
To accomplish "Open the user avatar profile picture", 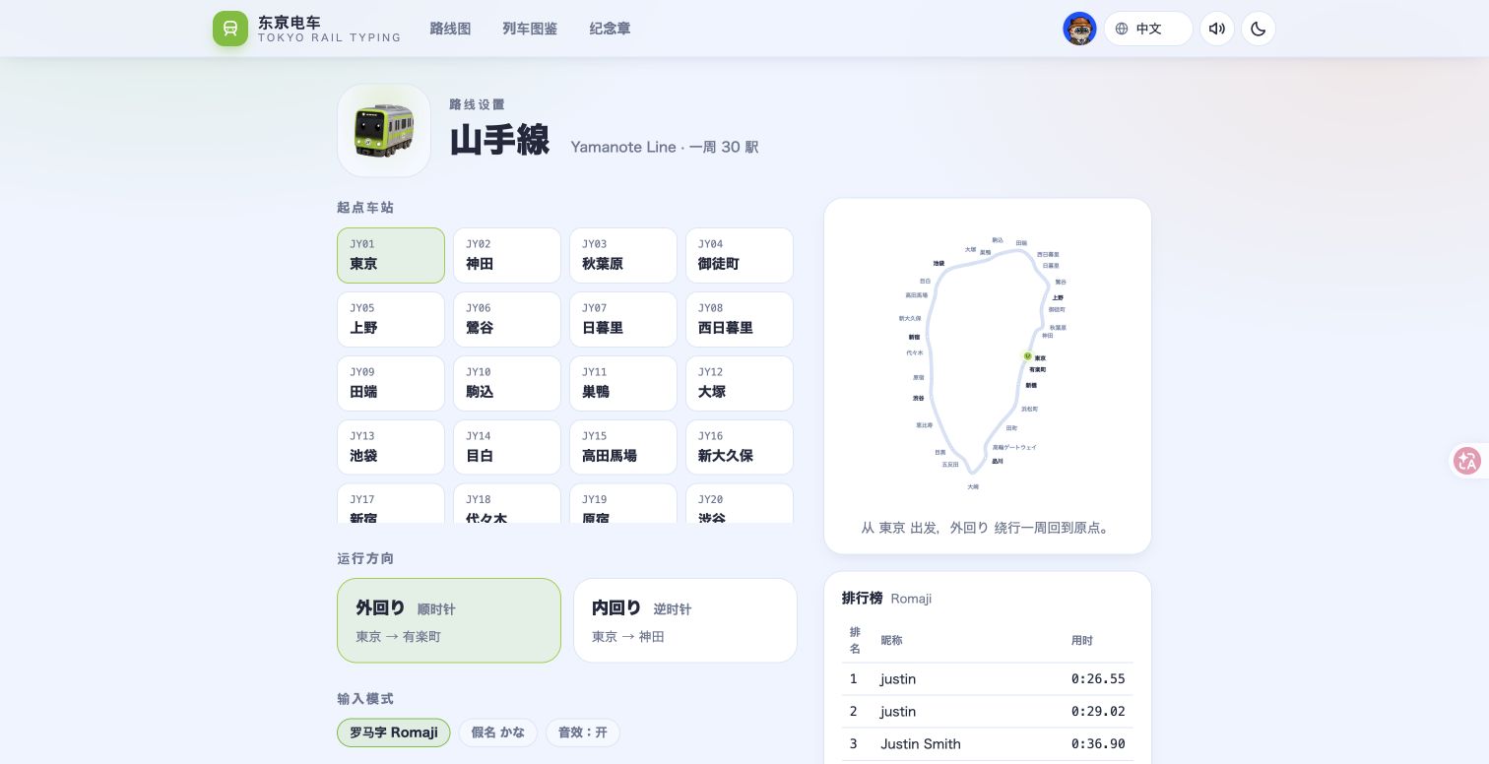I will click(x=1080, y=29).
